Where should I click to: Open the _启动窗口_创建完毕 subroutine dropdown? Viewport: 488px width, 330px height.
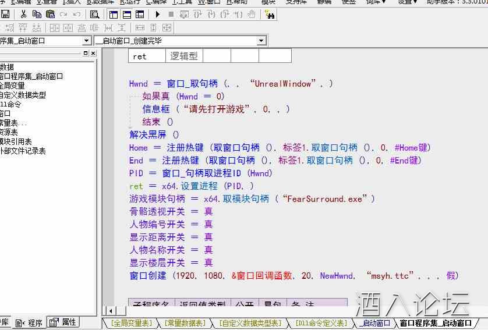[x=261, y=41]
